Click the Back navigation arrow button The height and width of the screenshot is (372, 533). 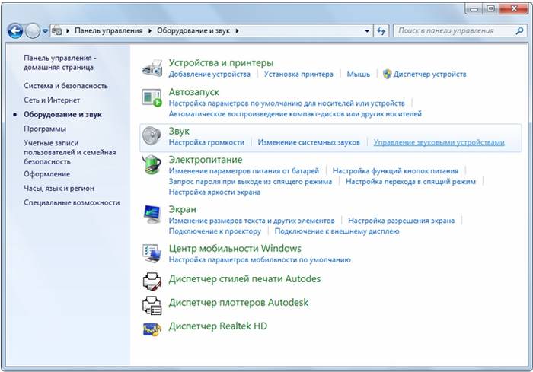pos(15,31)
